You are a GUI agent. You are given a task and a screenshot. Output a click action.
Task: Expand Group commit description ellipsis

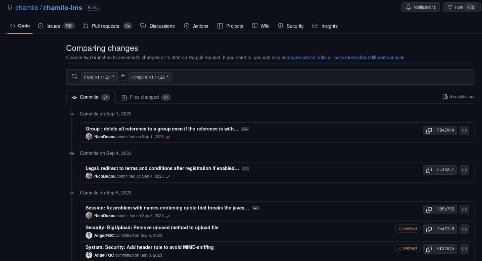[x=245, y=129]
